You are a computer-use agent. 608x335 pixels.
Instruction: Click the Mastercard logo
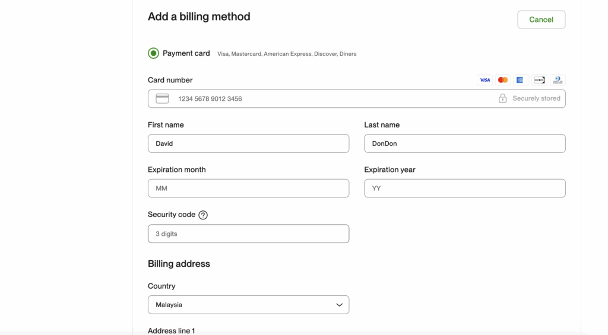tap(503, 80)
